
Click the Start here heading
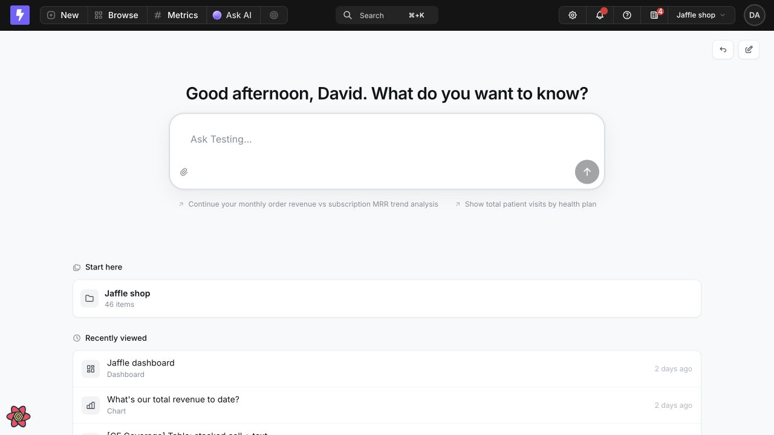click(x=103, y=267)
